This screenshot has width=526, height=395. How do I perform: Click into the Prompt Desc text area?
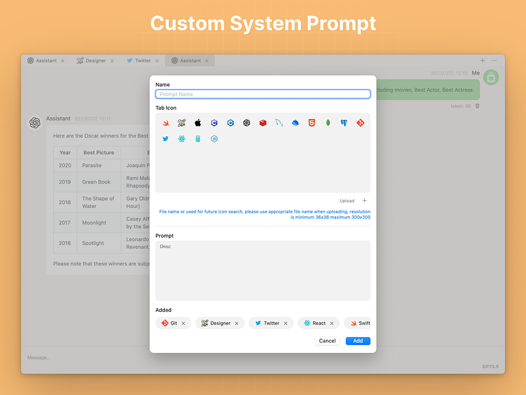coord(263,271)
